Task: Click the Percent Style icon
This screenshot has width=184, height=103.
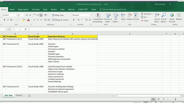Action: click(x=78, y=20)
